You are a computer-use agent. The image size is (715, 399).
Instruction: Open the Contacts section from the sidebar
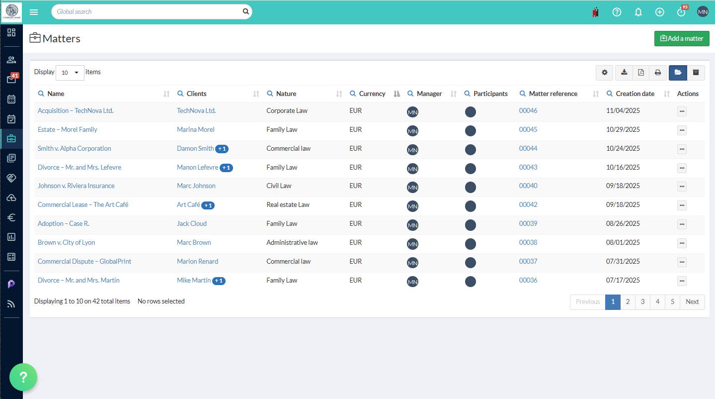11,59
